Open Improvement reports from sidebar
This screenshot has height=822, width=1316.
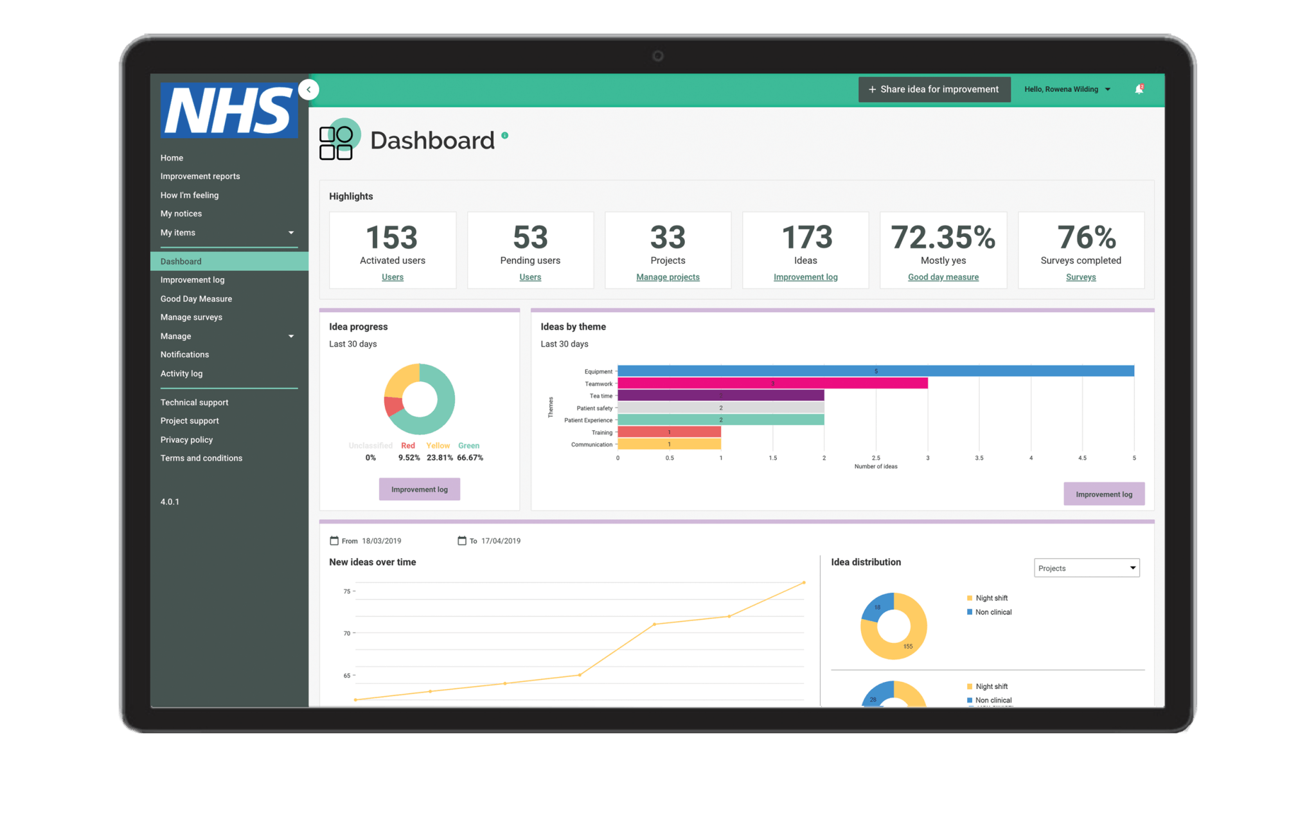pyautogui.click(x=200, y=176)
